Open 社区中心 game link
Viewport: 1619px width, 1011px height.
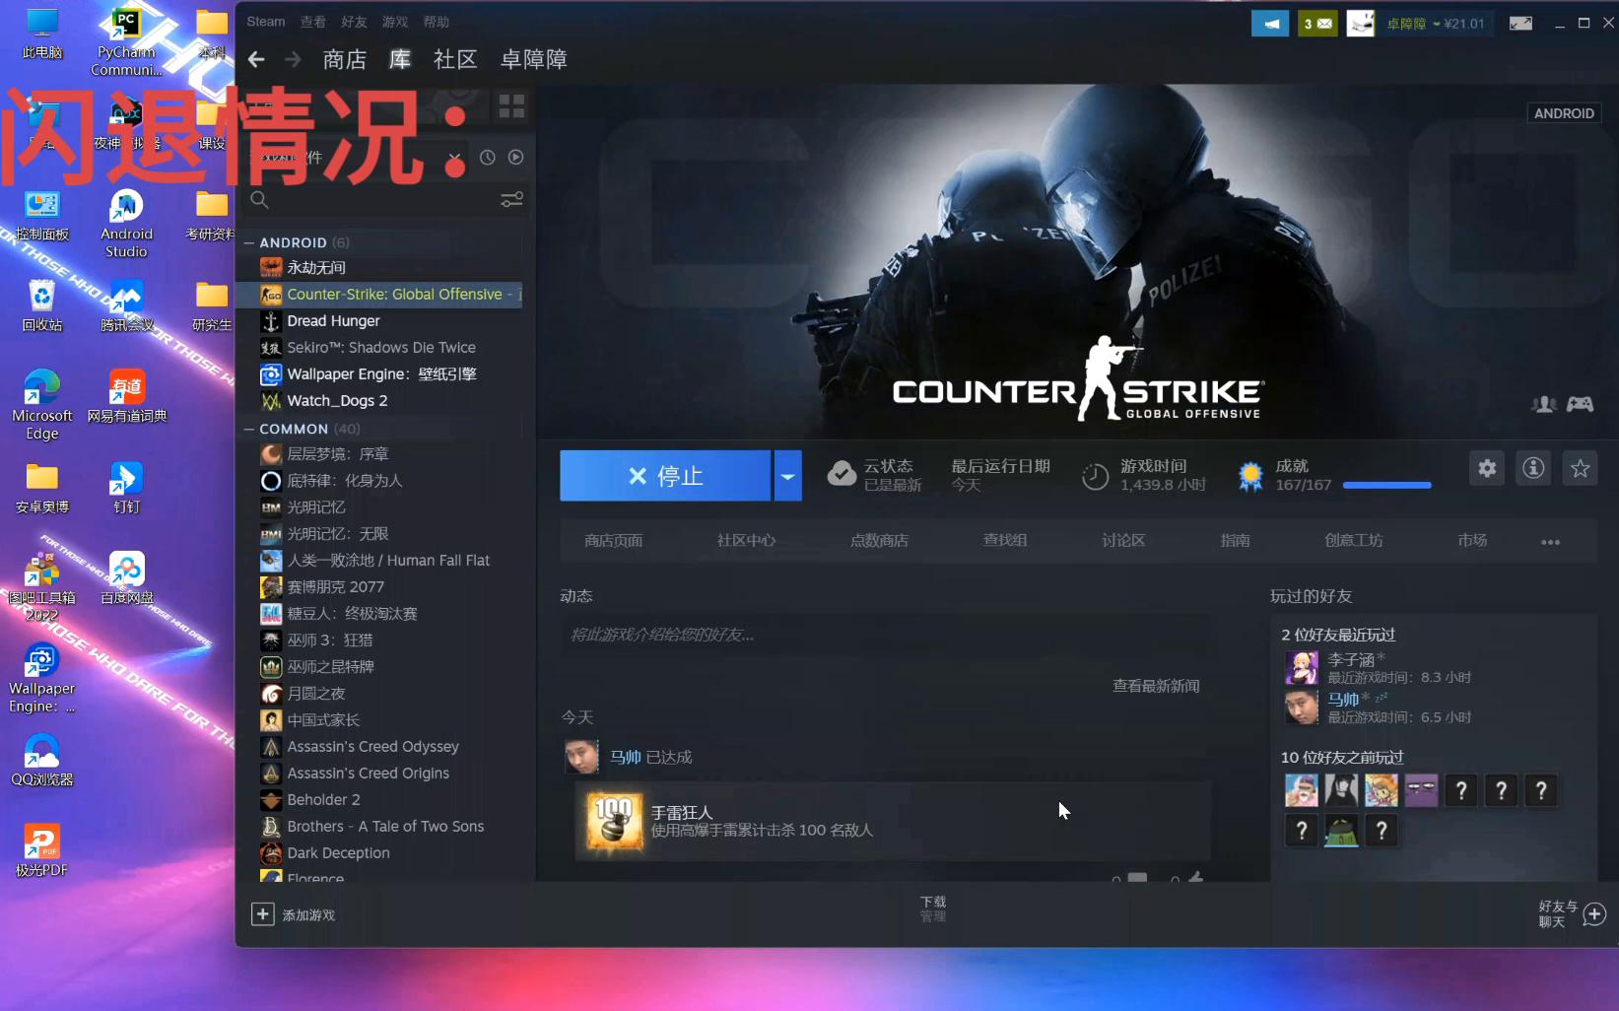(746, 540)
